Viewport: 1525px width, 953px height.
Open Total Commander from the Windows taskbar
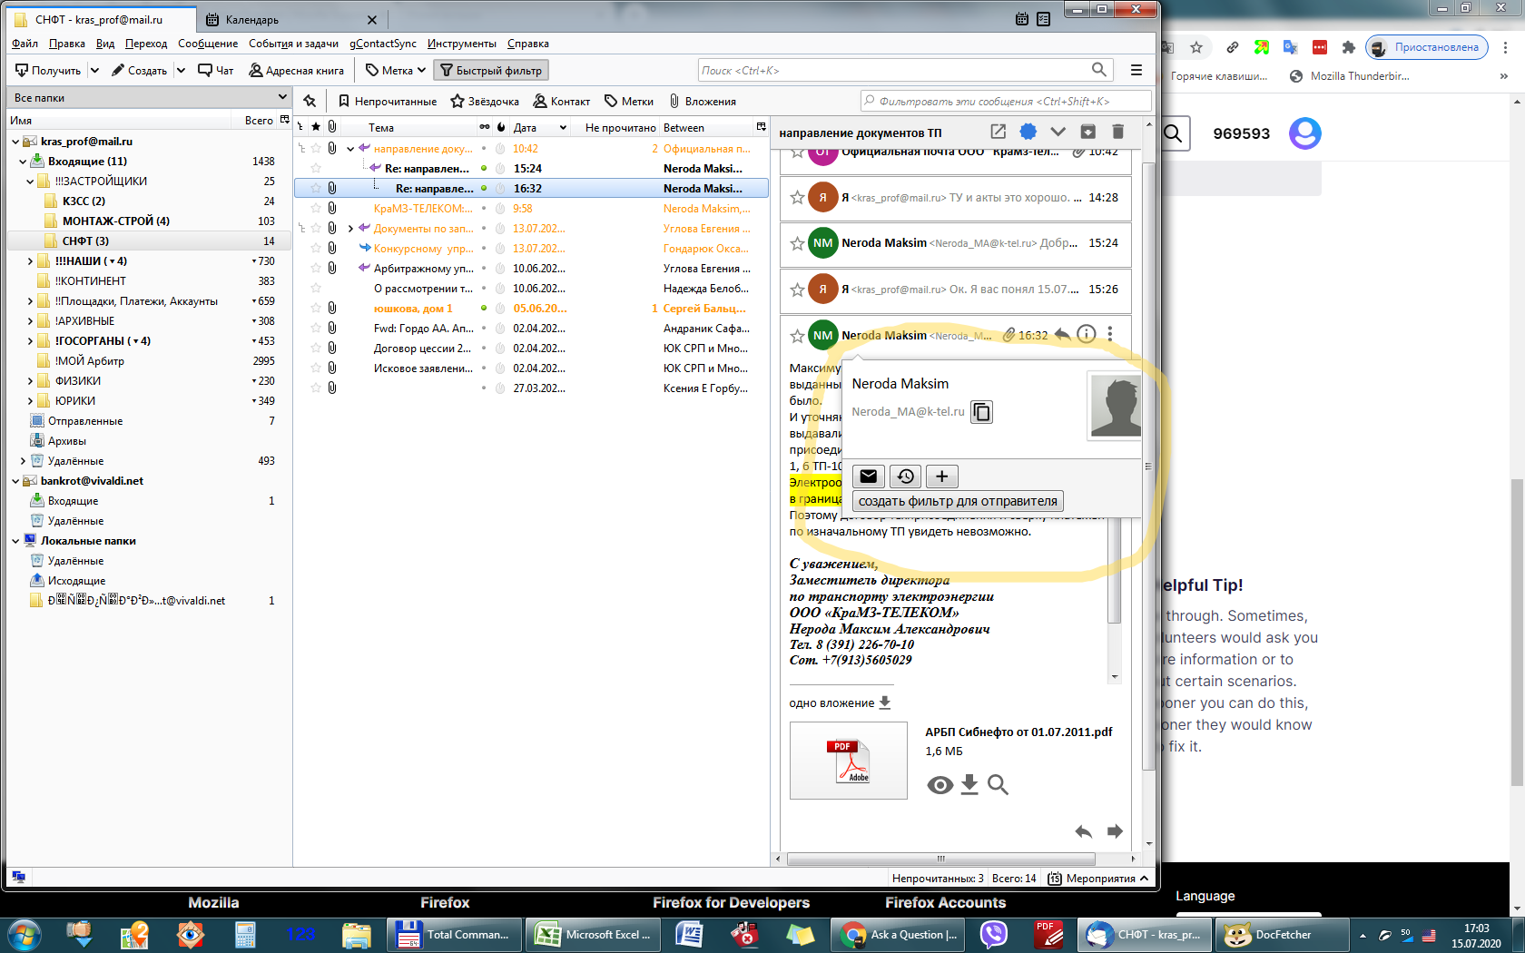(x=455, y=935)
